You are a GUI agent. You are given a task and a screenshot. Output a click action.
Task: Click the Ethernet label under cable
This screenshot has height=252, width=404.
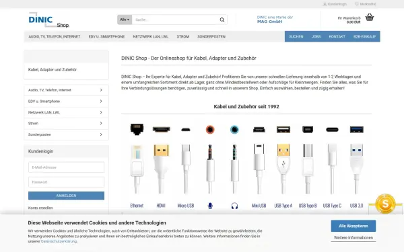coord(137,206)
